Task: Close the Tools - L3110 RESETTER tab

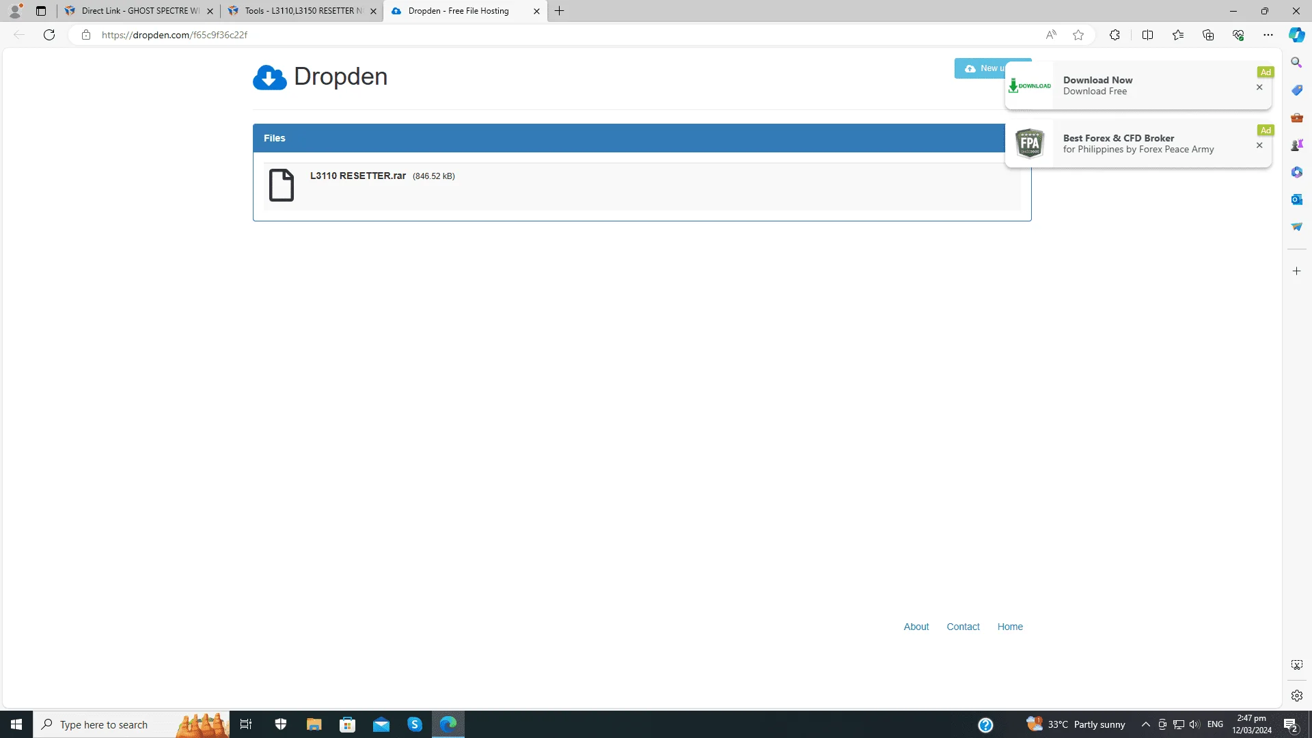Action: (373, 11)
